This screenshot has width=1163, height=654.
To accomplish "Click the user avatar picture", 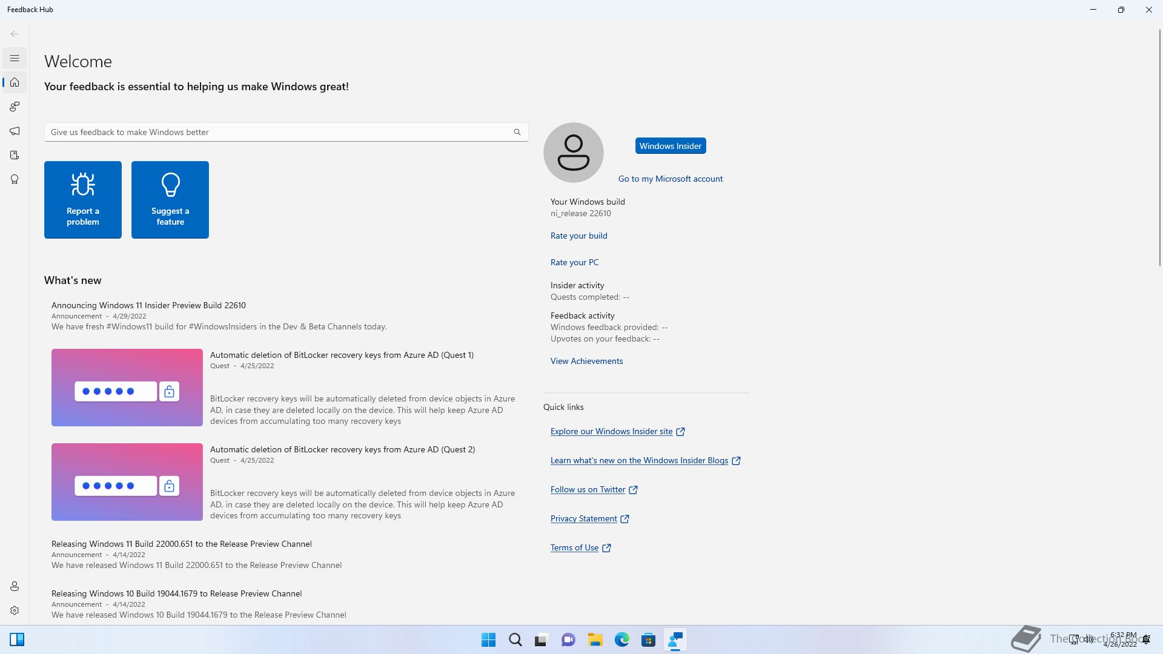I will [573, 153].
